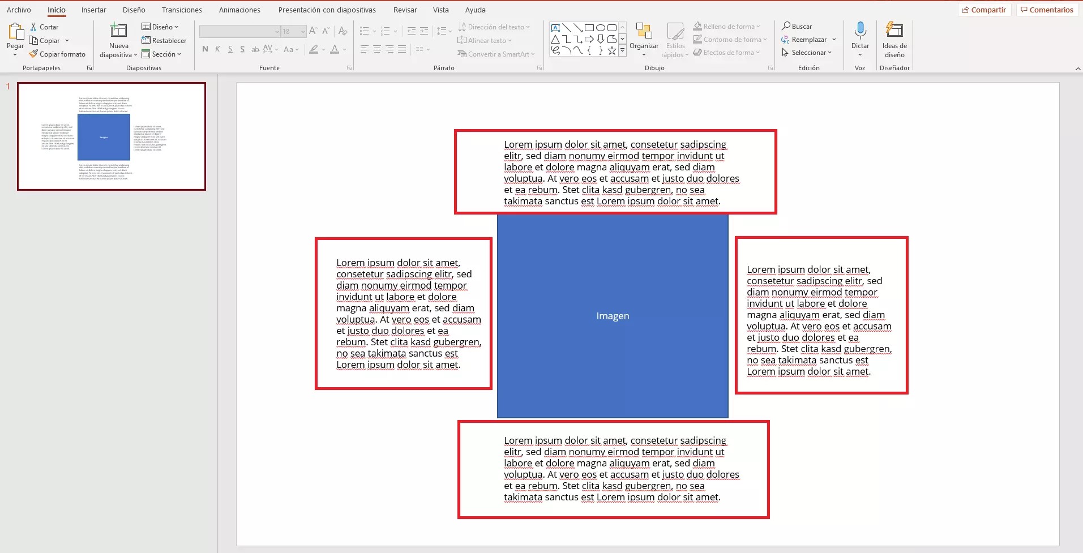
Task: Click the Compartir button
Action: tap(984, 10)
